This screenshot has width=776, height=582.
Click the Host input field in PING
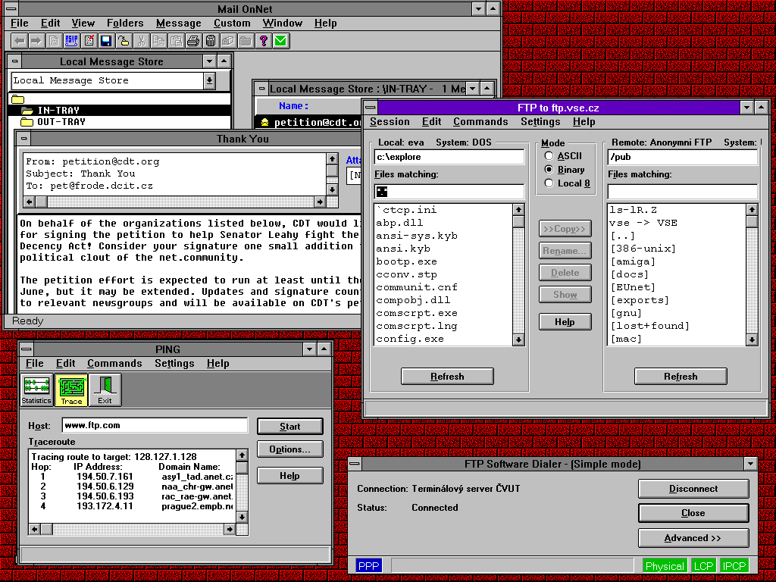point(154,425)
